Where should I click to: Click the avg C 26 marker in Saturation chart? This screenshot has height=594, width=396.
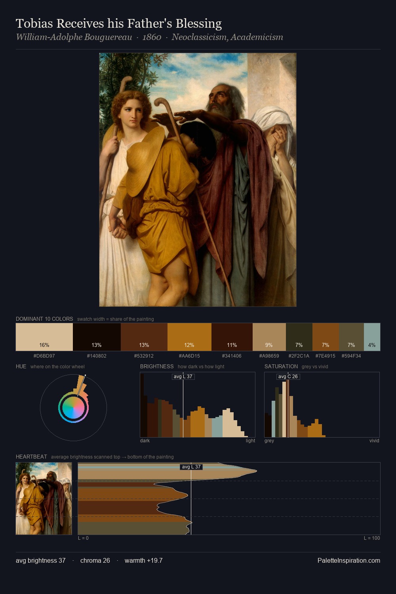(x=288, y=377)
